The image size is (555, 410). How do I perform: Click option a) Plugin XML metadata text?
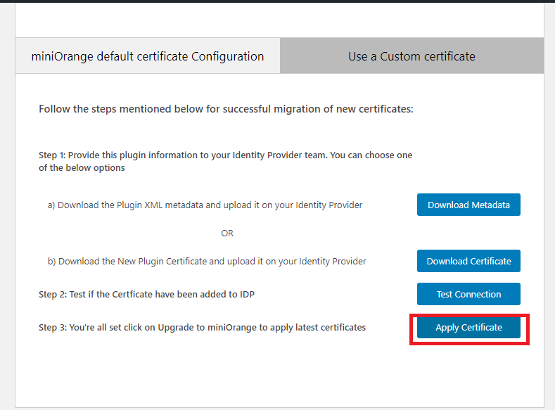click(205, 205)
